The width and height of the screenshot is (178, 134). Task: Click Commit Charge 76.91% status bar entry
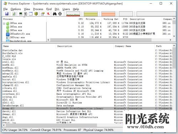click(46, 130)
